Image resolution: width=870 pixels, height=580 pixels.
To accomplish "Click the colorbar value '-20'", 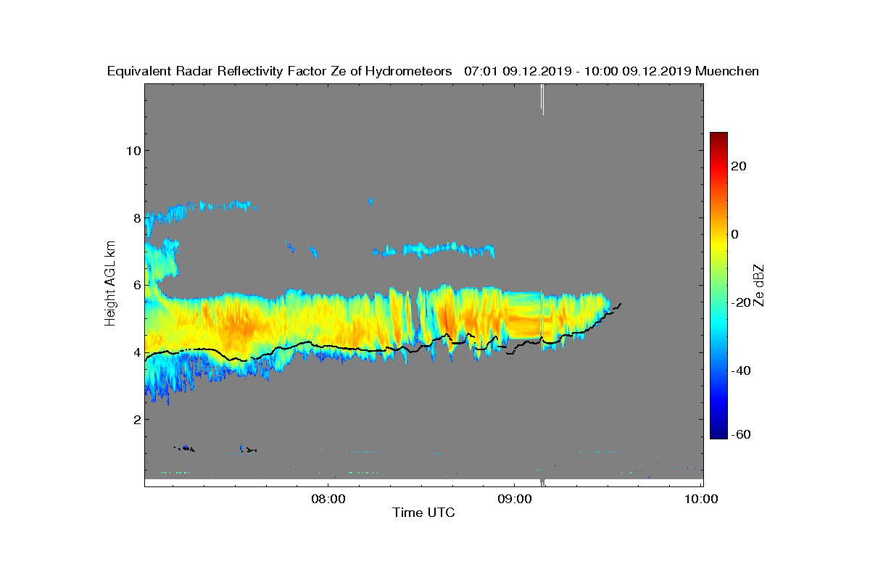I will click(x=739, y=302).
